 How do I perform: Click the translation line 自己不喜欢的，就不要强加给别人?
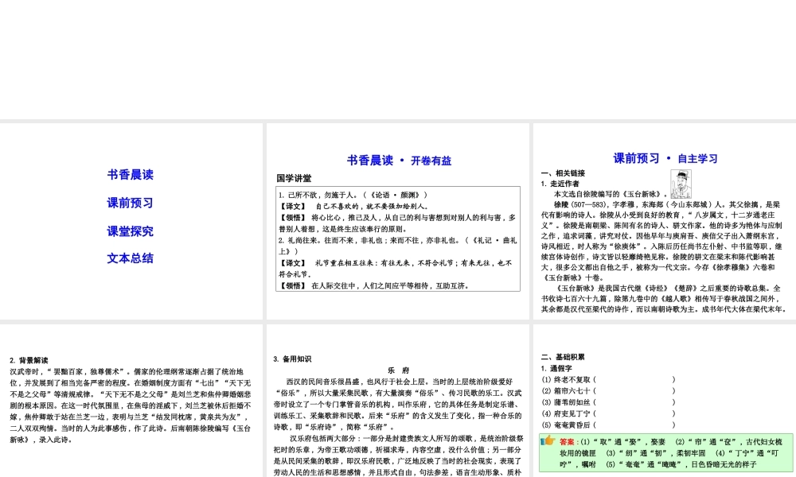click(354, 207)
